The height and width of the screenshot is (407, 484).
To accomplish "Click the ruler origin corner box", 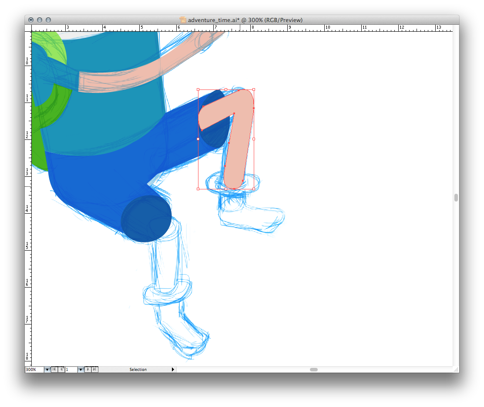I will (28, 28).
